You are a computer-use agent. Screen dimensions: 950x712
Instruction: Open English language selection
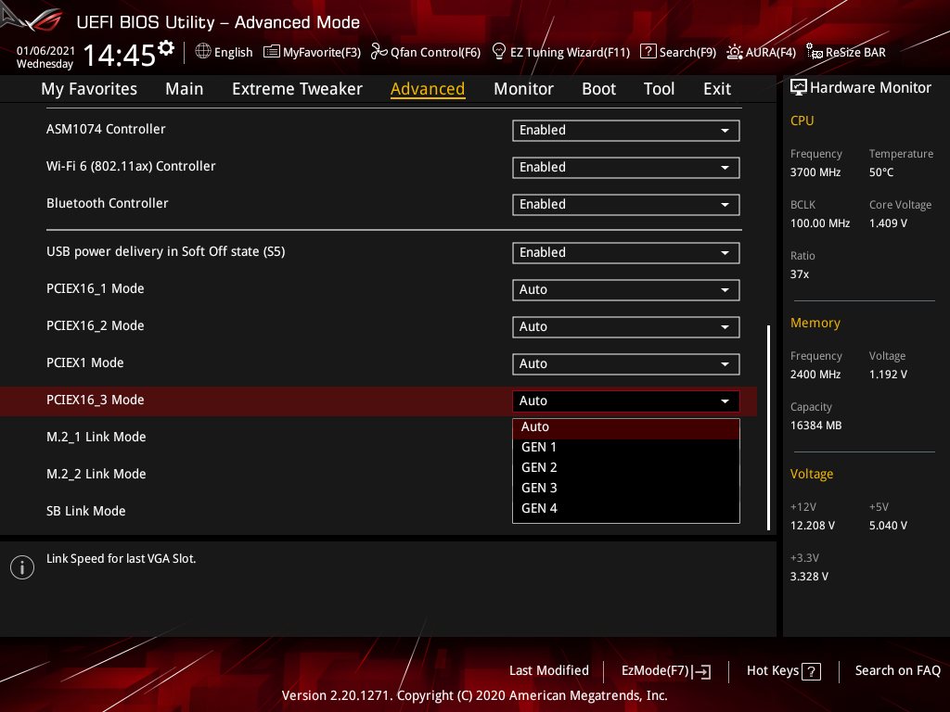pos(224,52)
